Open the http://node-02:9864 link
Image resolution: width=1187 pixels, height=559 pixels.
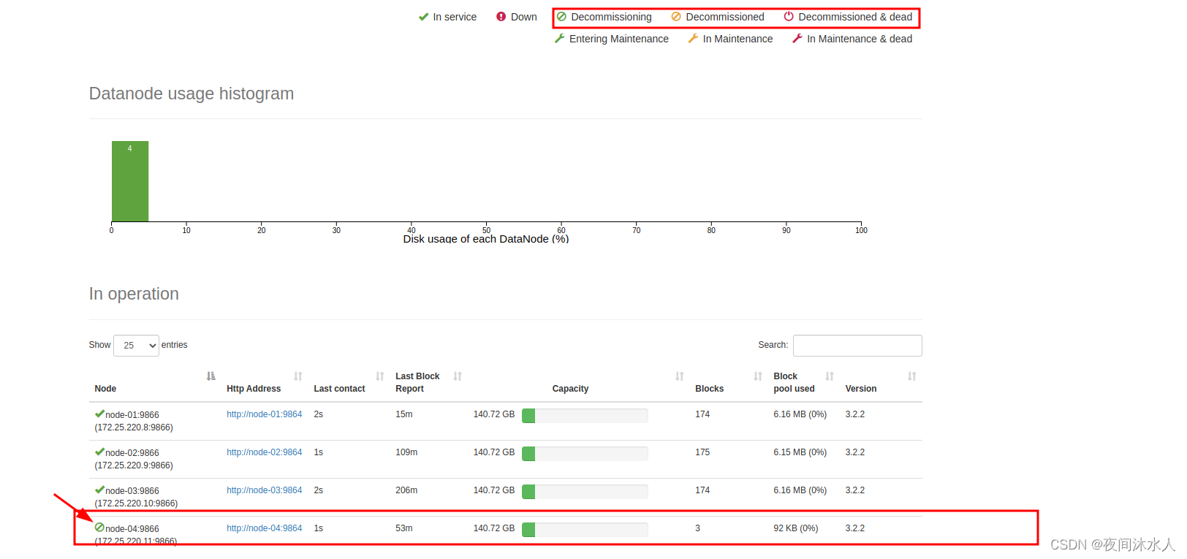coord(264,452)
